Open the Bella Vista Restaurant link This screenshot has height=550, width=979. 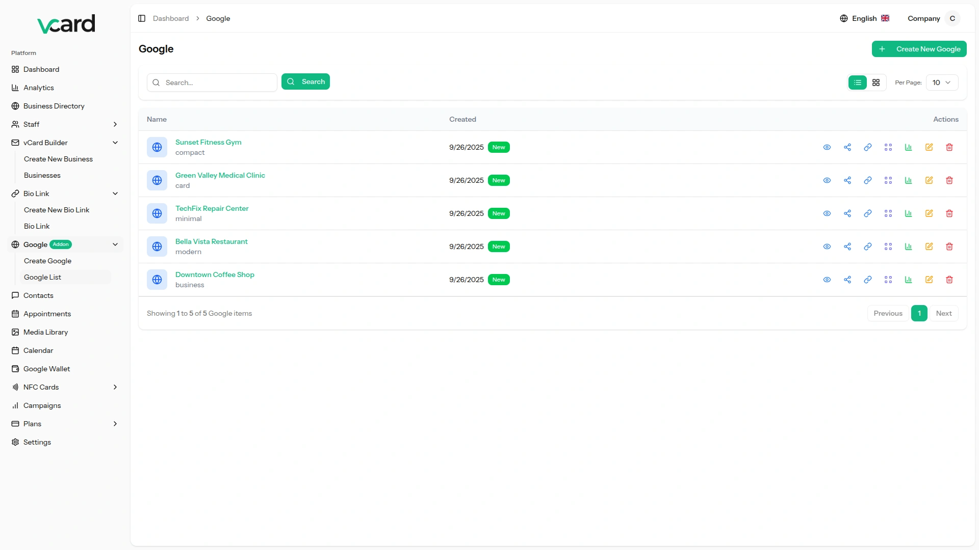(212, 241)
